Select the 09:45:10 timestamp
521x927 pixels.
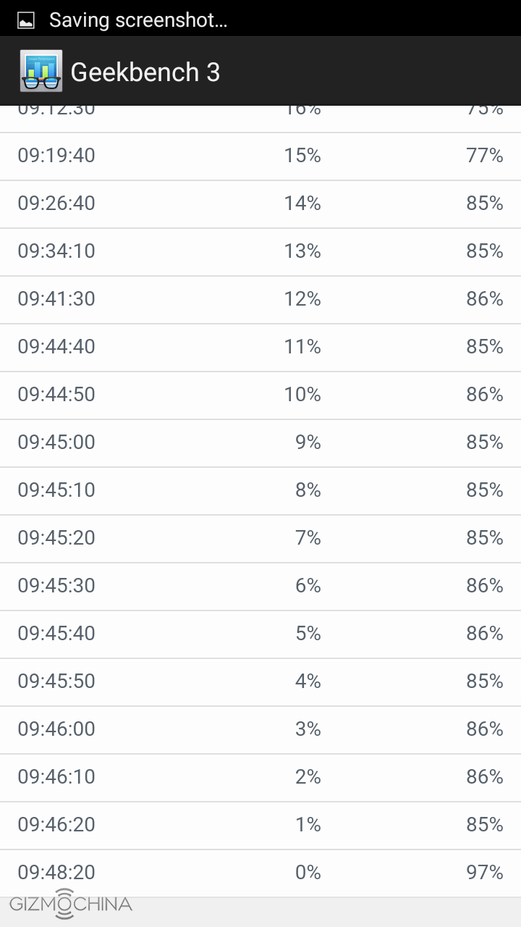[56, 490]
